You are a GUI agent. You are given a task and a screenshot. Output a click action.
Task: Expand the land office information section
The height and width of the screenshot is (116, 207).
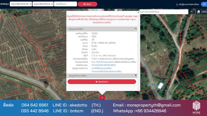click(136, 75)
